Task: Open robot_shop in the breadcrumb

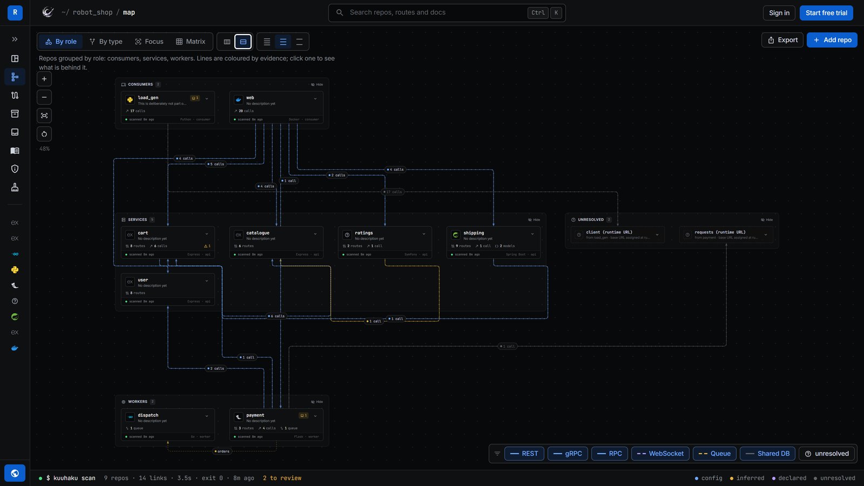Action: tap(93, 12)
